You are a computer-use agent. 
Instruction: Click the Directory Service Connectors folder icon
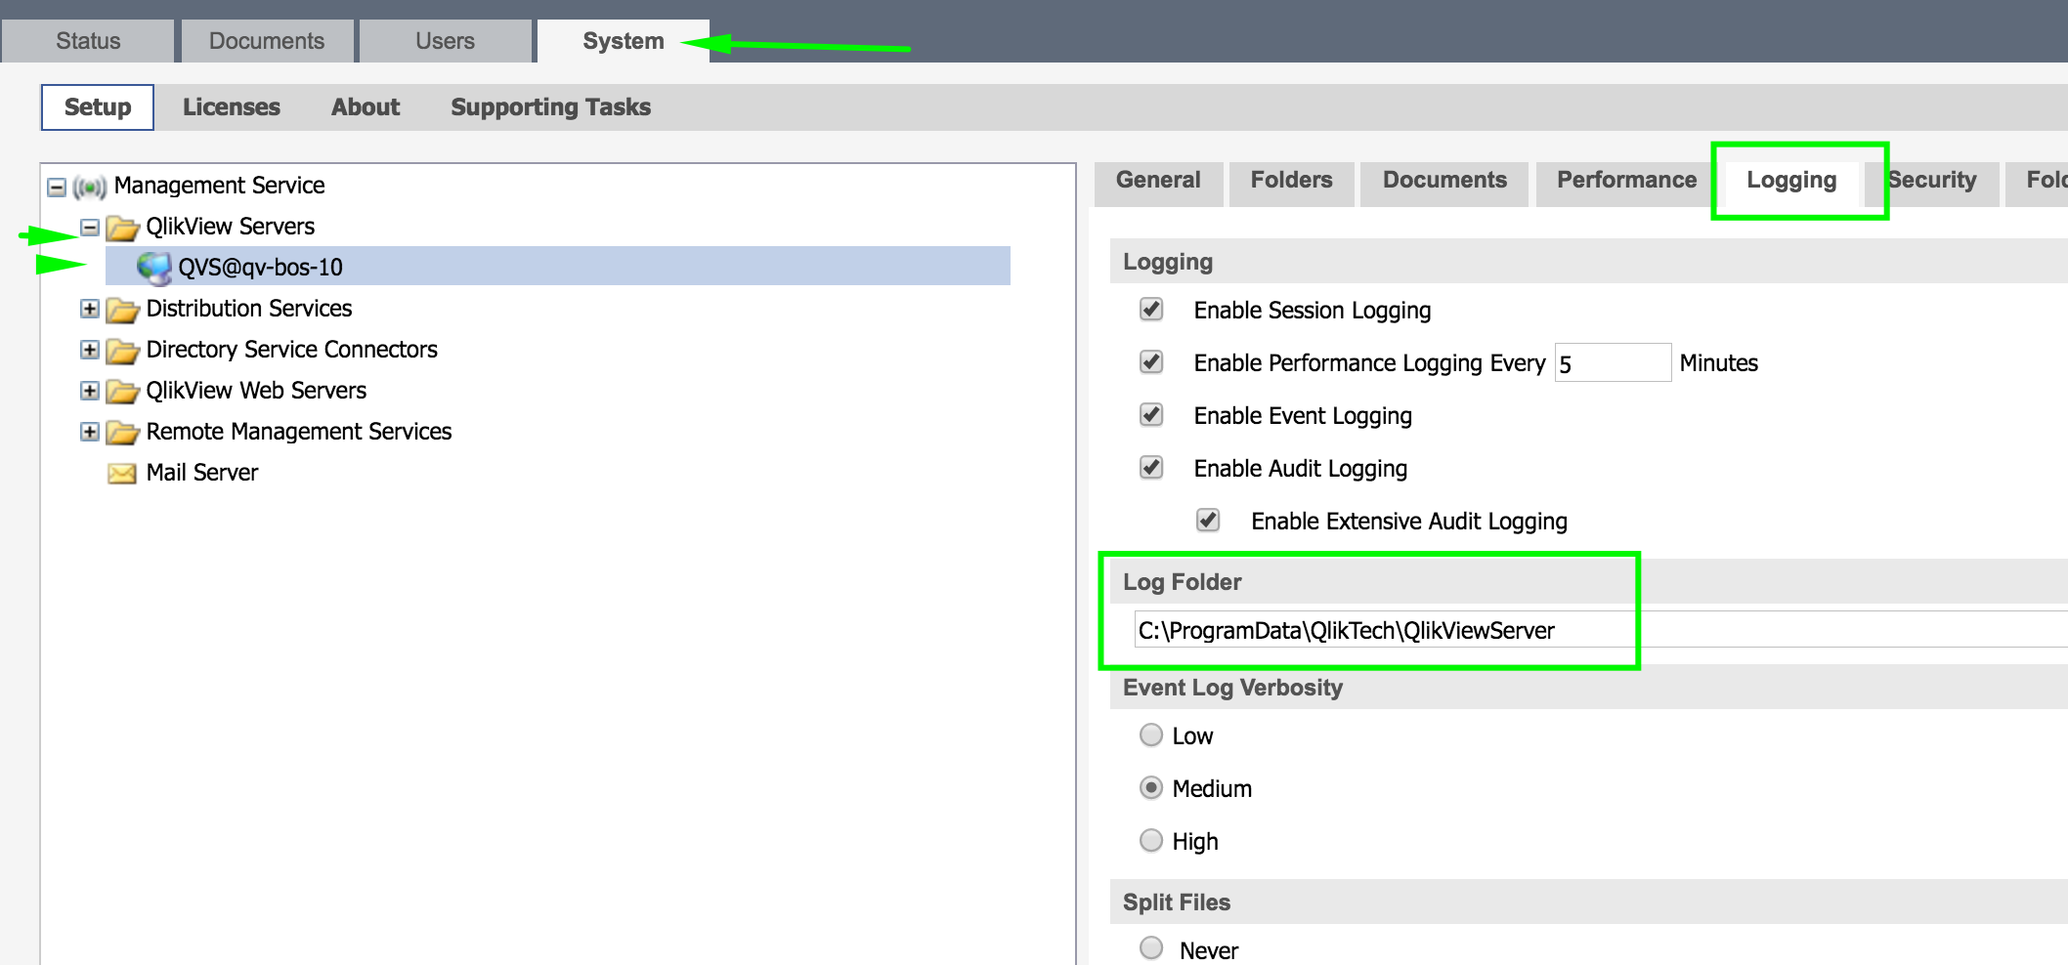(122, 351)
